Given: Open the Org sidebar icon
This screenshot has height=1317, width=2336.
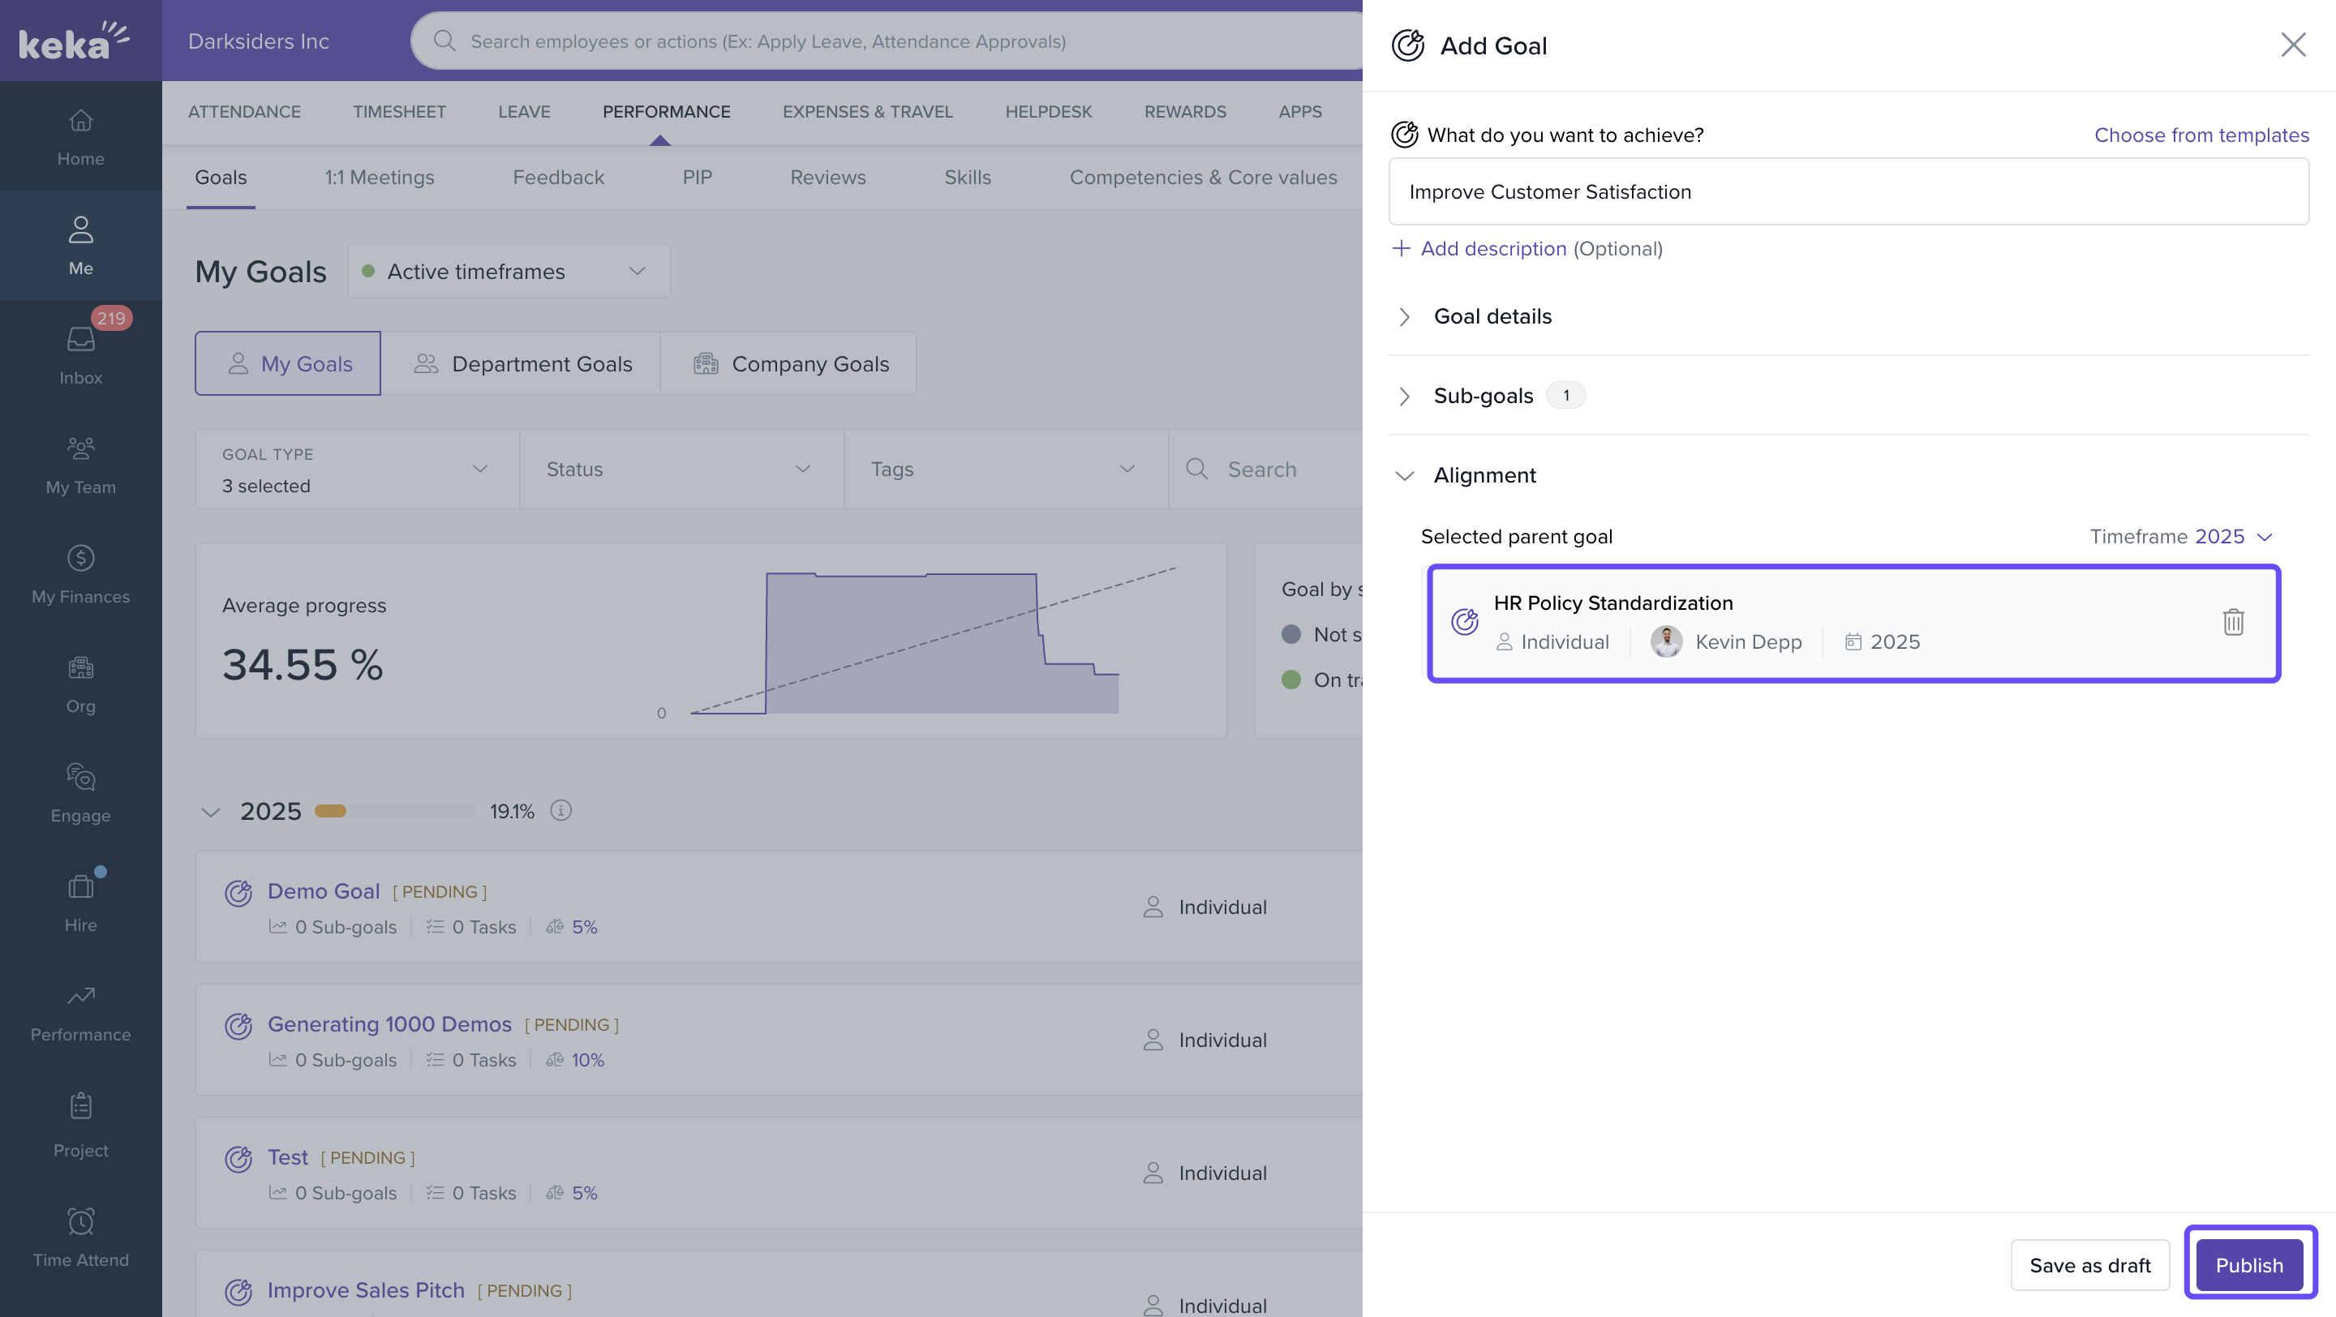Looking at the screenshot, I should point(81,668).
